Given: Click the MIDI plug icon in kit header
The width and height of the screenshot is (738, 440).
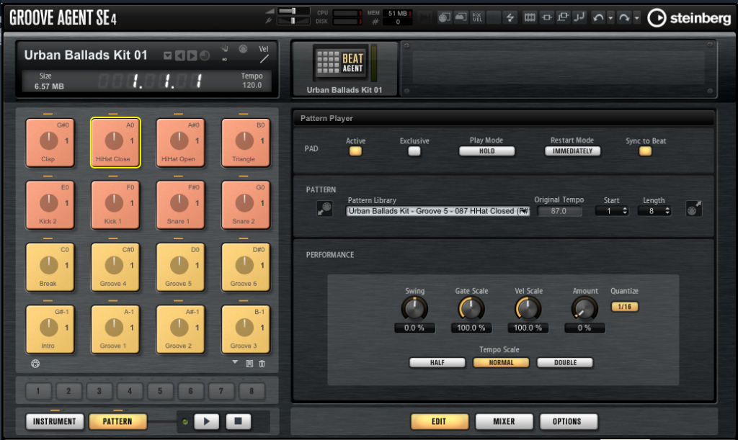Looking at the screenshot, I should click(x=243, y=48).
